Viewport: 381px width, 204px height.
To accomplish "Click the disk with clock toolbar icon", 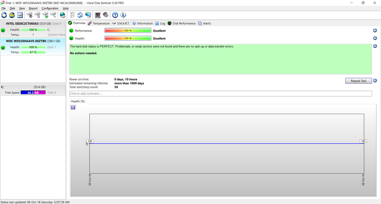I will [x=38, y=15].
